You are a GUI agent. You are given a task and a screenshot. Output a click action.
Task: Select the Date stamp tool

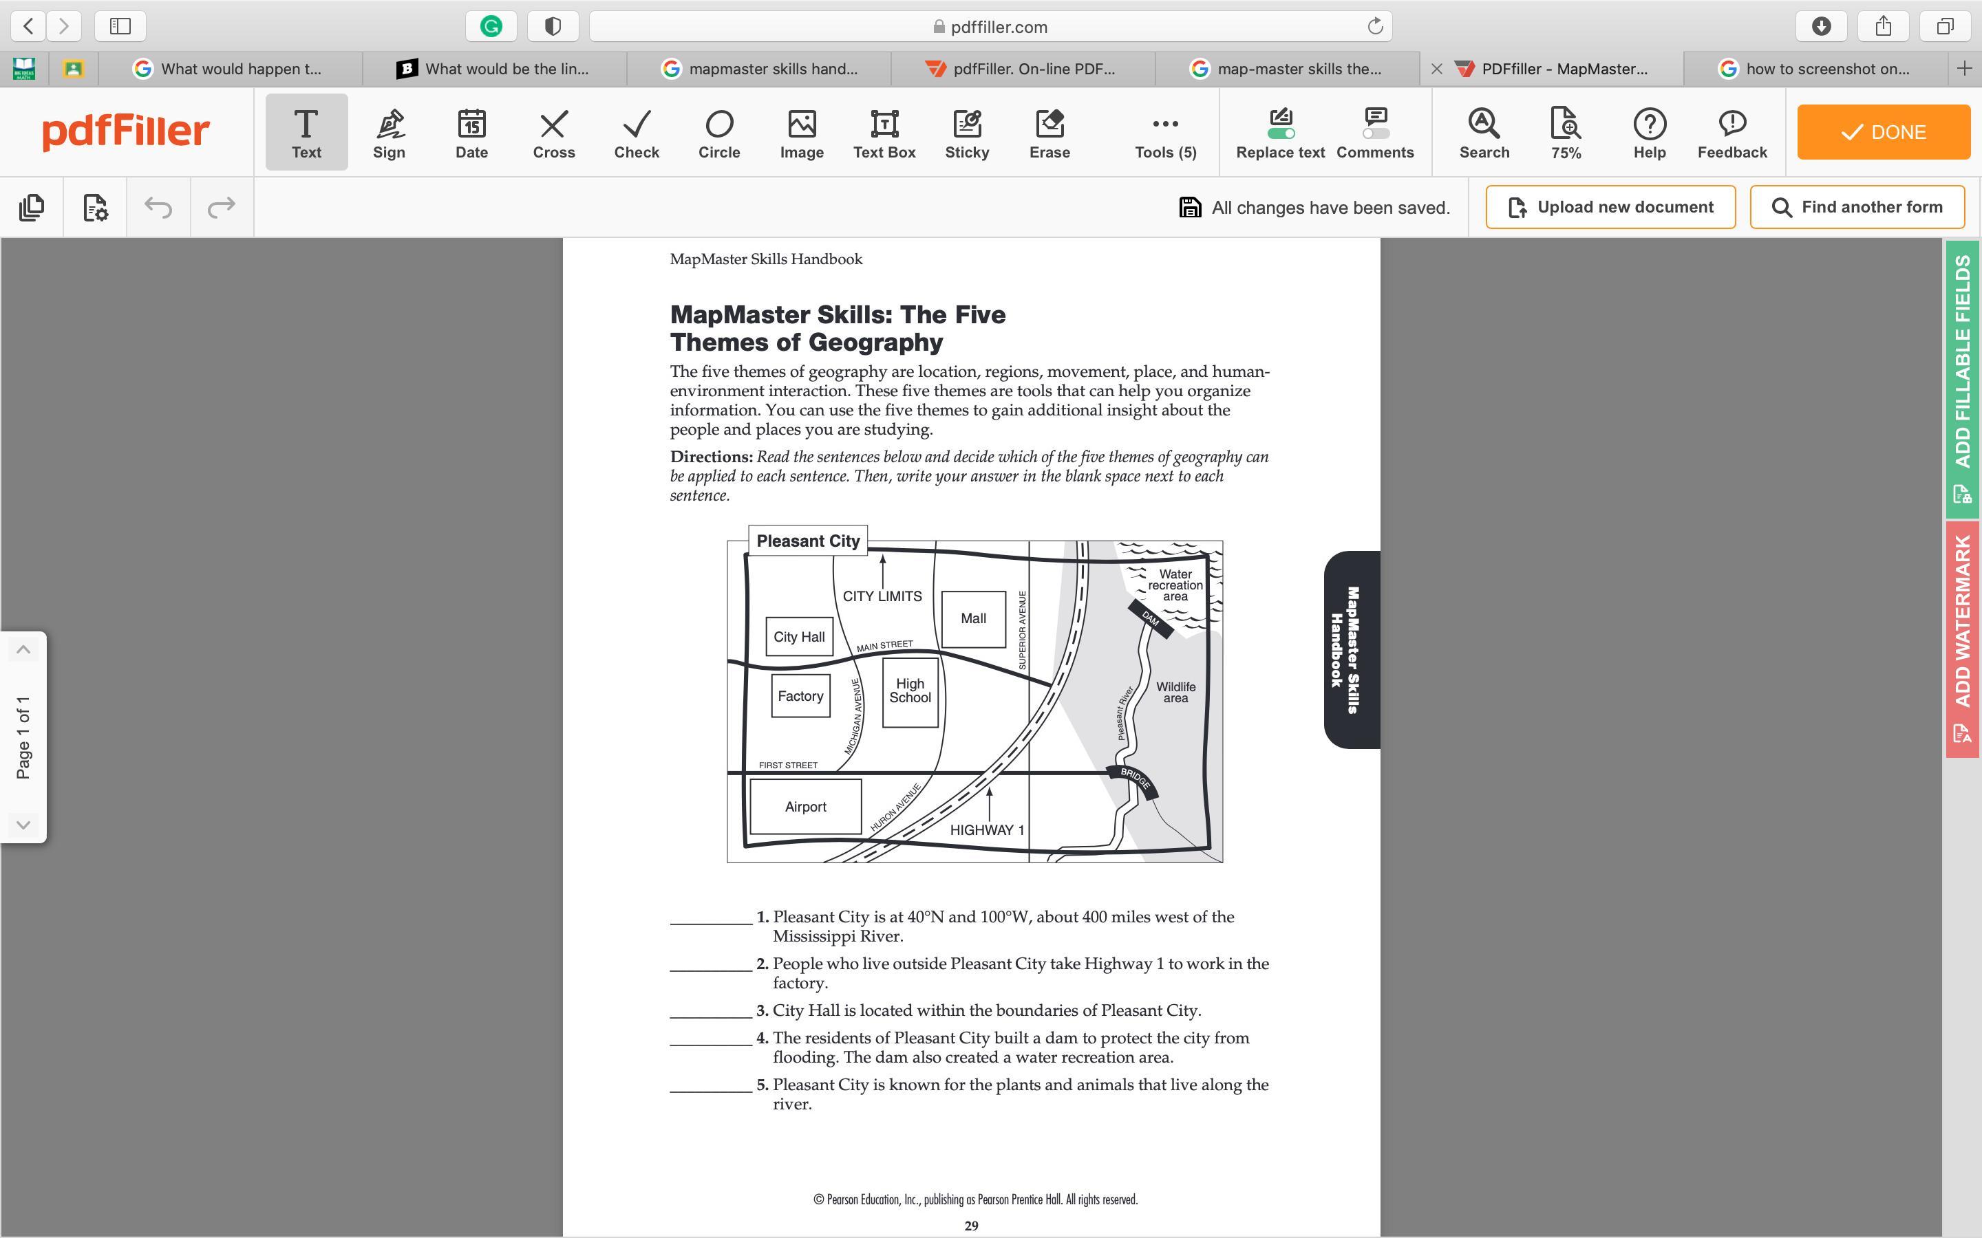click(x=471, y=133)
